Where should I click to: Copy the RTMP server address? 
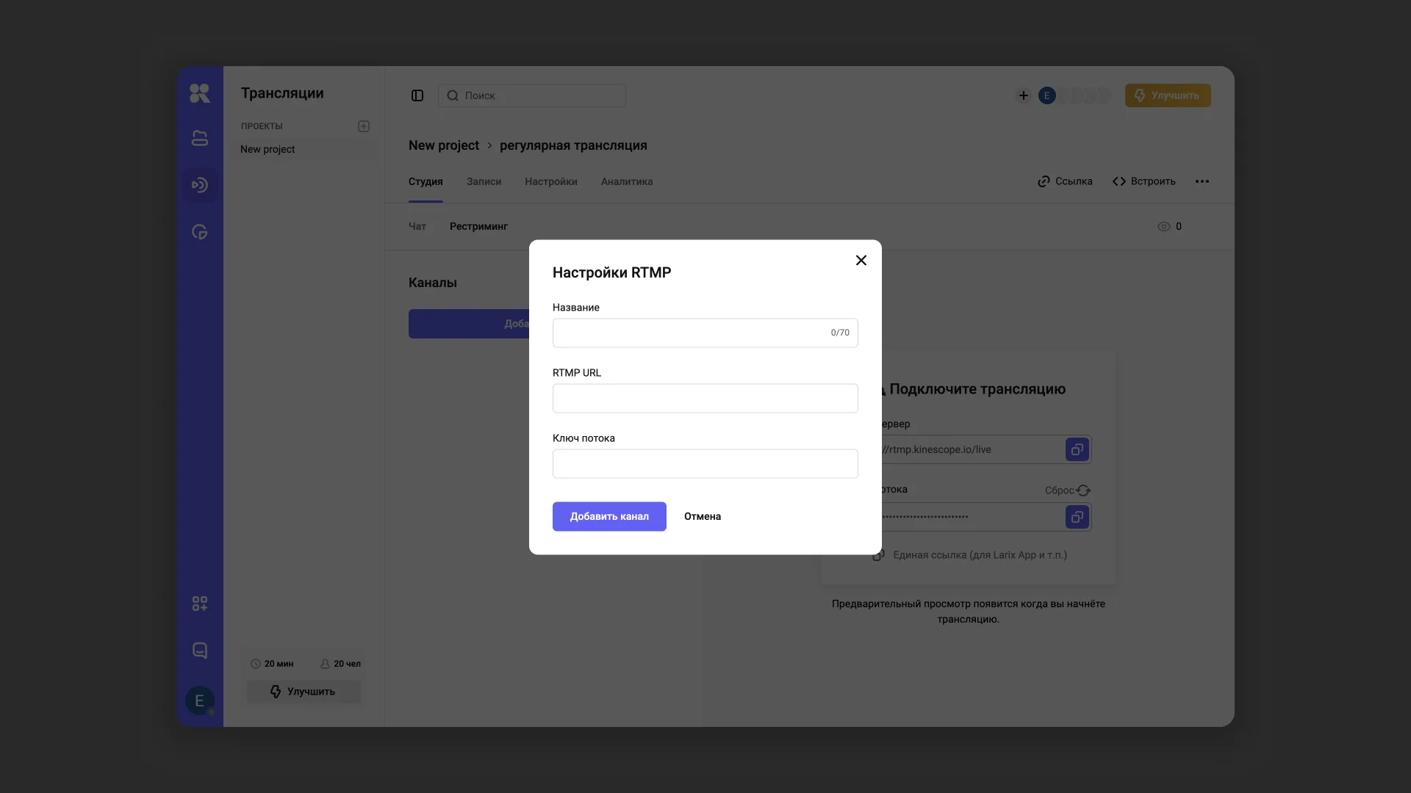[1077, 449]
